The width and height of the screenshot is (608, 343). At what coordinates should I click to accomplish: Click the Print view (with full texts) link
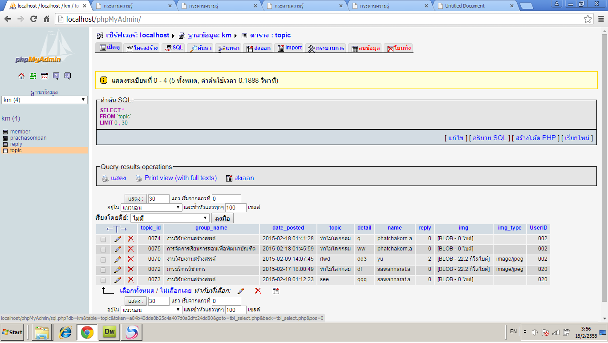tap(181, 178)
